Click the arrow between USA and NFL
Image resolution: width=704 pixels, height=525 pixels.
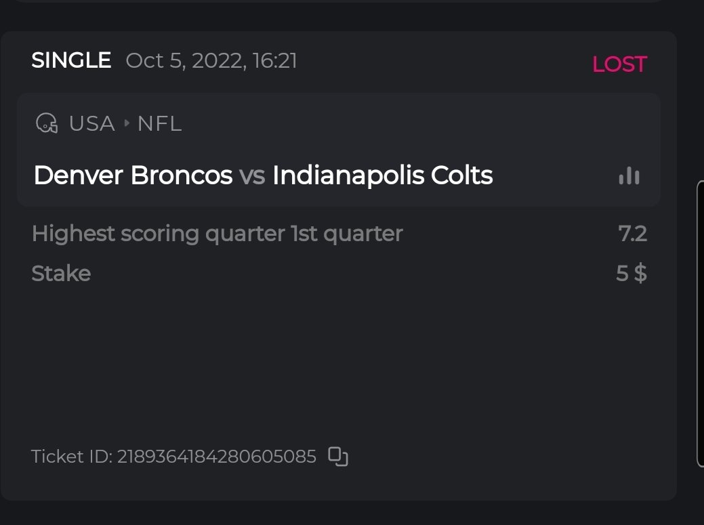coord(126,124)
